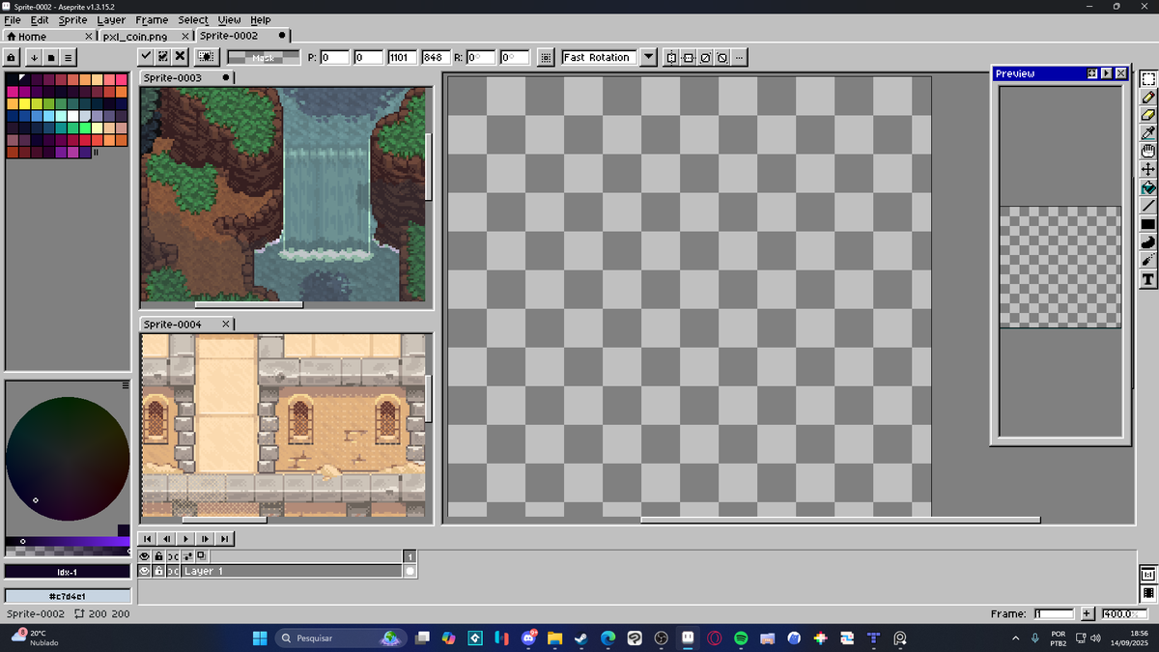Toggle continuous mode in timeline header

173,556
